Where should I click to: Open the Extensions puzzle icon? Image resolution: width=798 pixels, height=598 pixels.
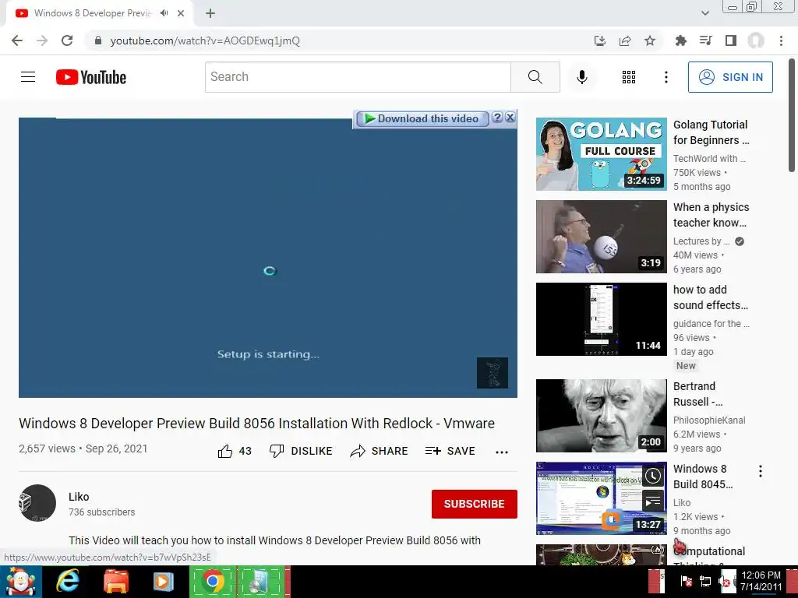click(680, 40)
